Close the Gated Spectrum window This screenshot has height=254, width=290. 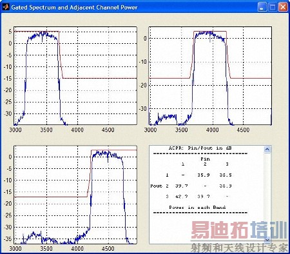coord(283,7)
